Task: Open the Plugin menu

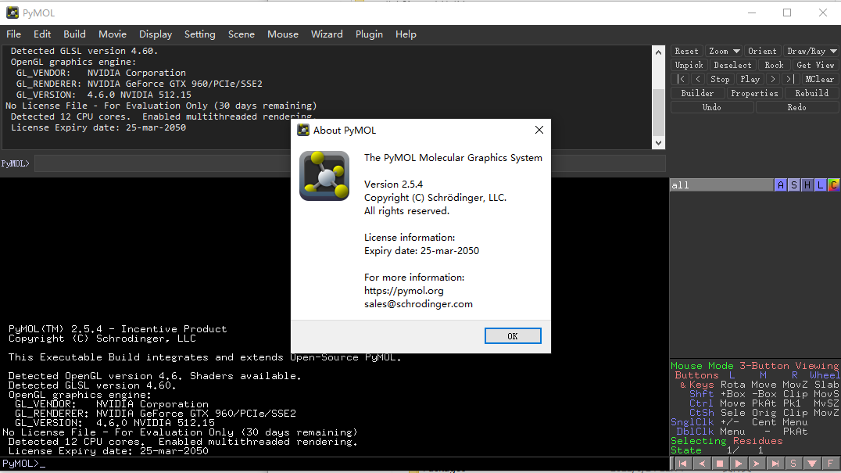Action: click(x=369, y=34)
